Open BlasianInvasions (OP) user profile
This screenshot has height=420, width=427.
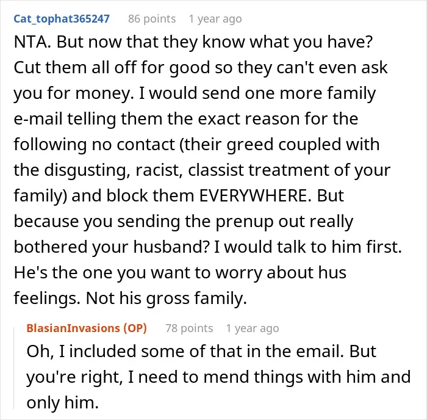coord(87,328)
